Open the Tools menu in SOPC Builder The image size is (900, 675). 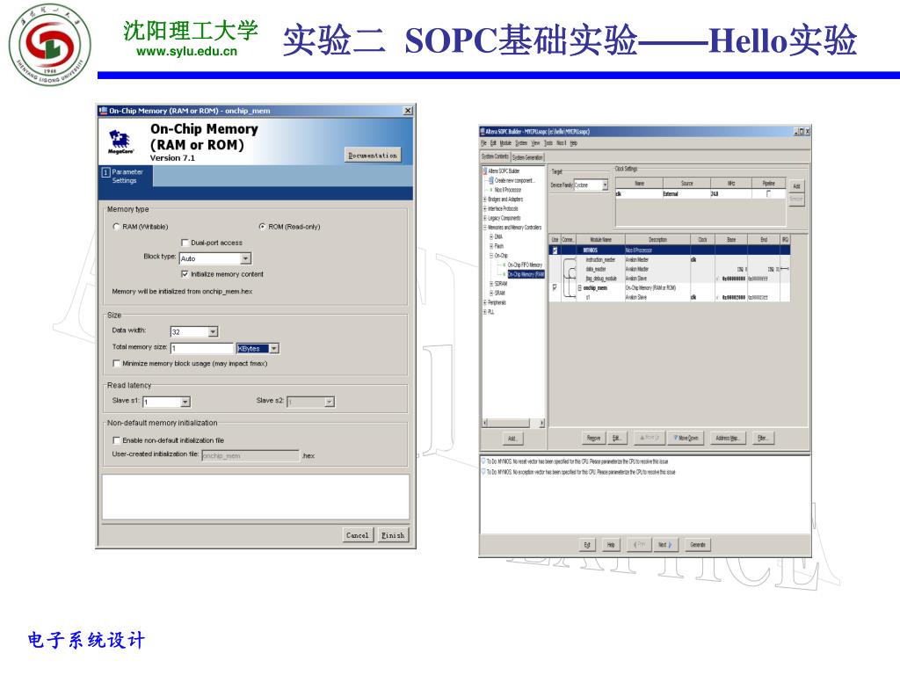coord(548,143)
